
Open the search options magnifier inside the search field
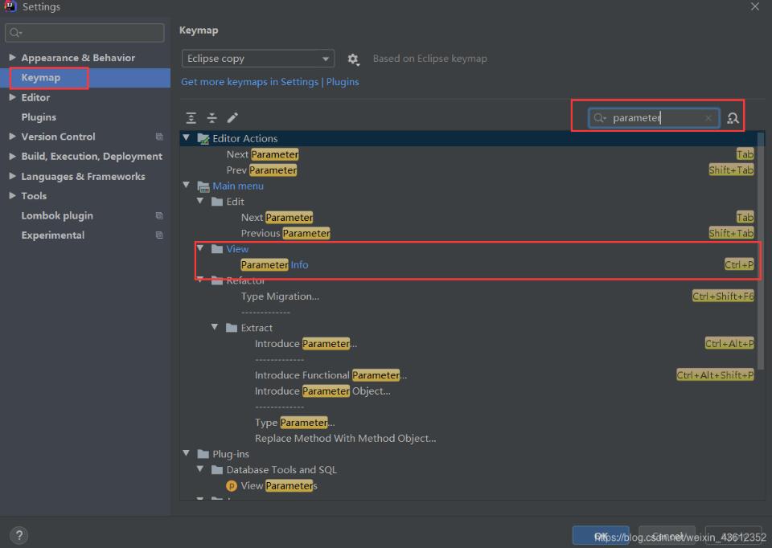pos(600,118)
